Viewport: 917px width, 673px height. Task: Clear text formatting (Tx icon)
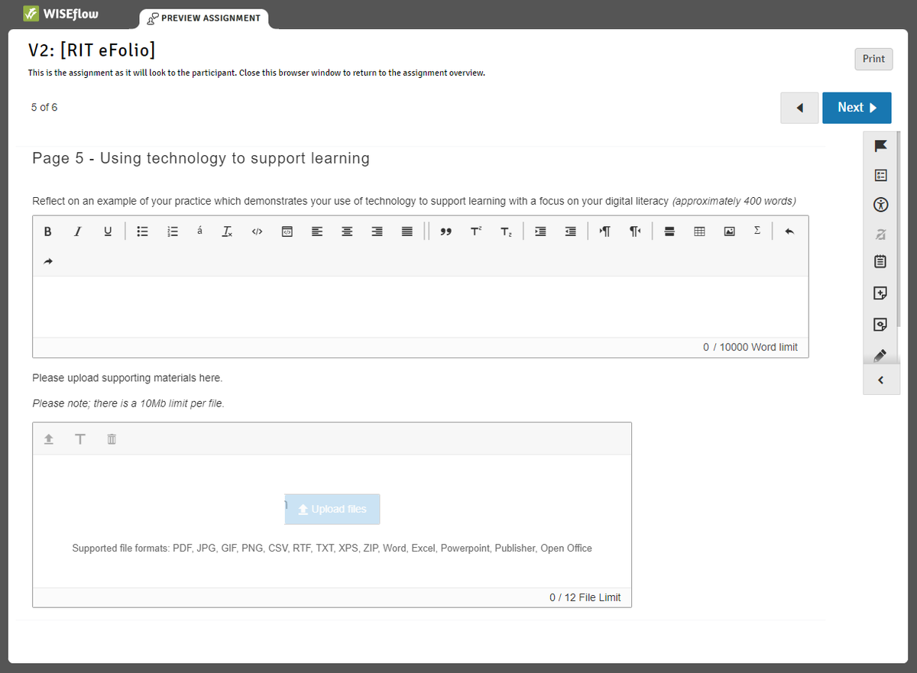(227, 231)
